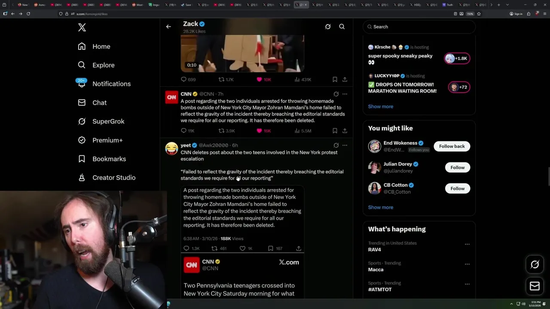Image resolution: width=550 pixels, height=309 pixels.
Task: Click the browser address bar URL
Action: [92, 14]
